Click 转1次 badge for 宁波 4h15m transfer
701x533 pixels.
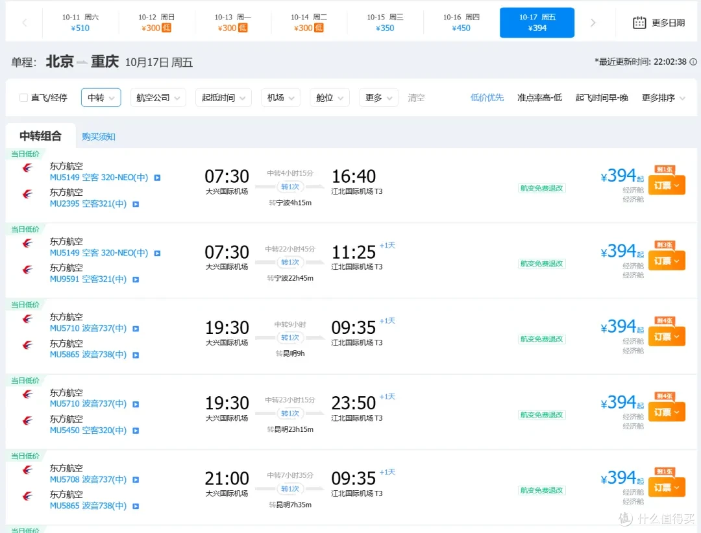290,187
